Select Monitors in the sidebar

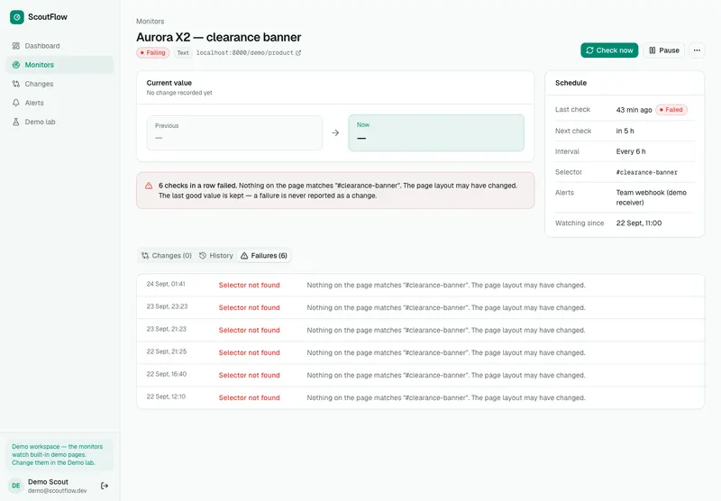59,65
